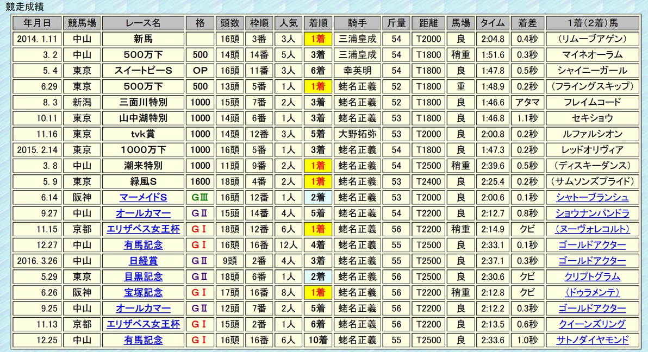Visit the シャトーブランシュ horse link
The image size is (648, 352).
tap(592, 198)
